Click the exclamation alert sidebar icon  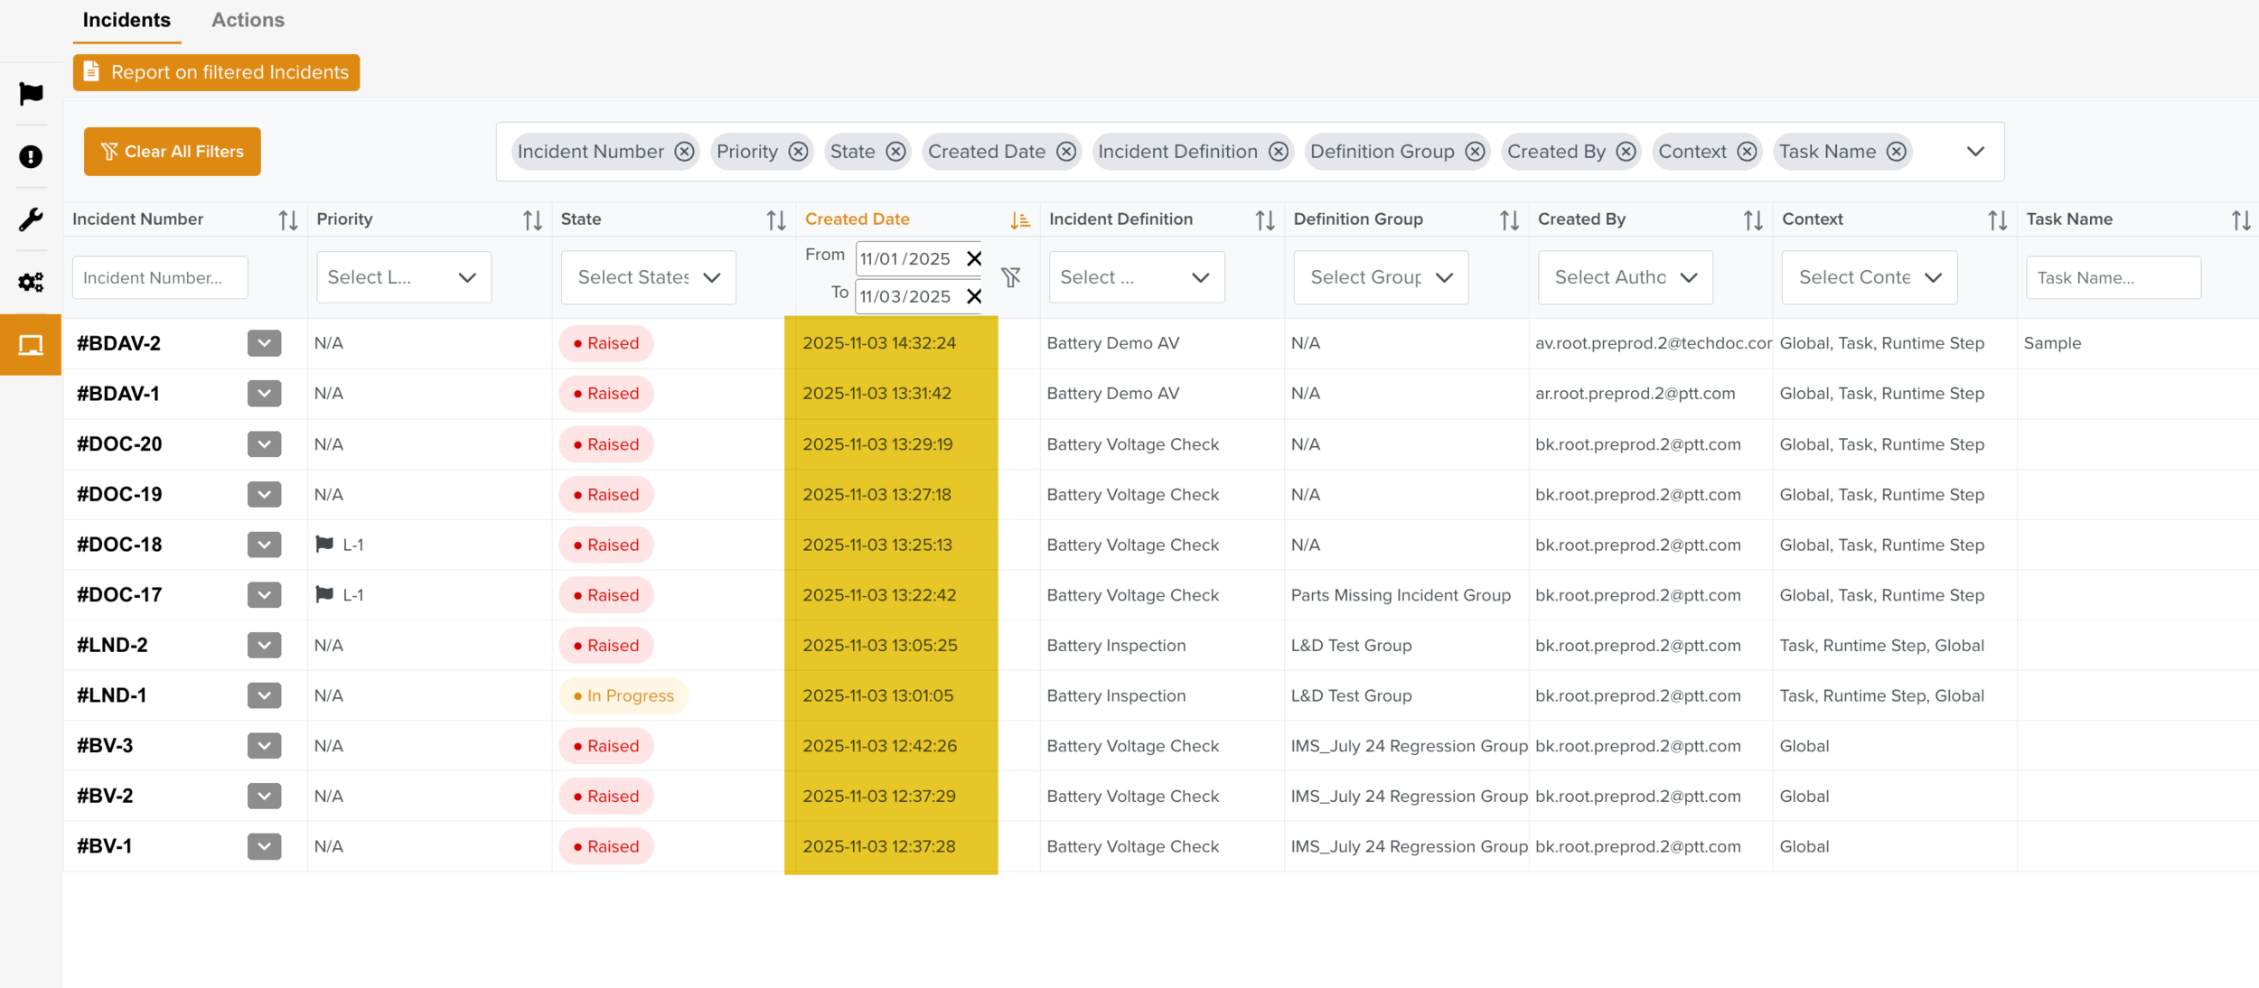click(x=31, y=157)
